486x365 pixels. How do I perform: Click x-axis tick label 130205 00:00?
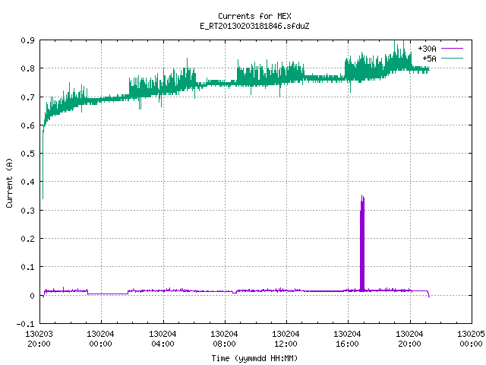471,339
